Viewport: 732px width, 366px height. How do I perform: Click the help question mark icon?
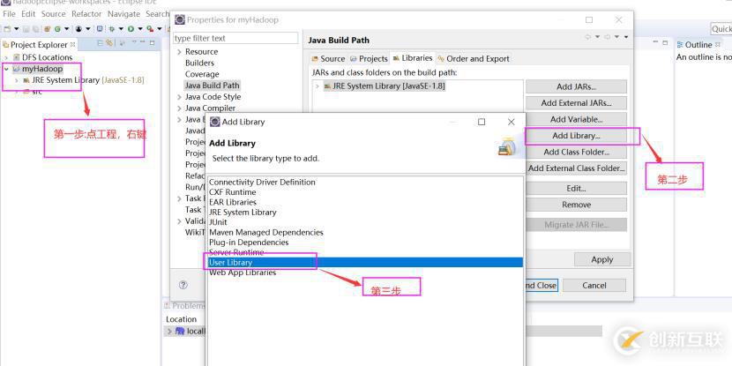[x=183, y=285]
